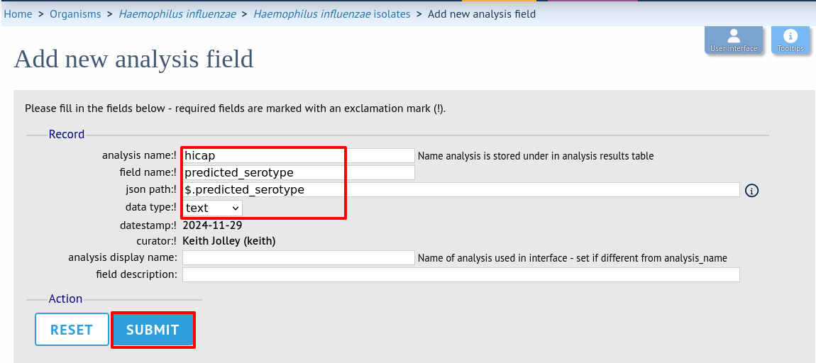Focus the field description input
Screen dimensions: 816x363
click(461, 274)
